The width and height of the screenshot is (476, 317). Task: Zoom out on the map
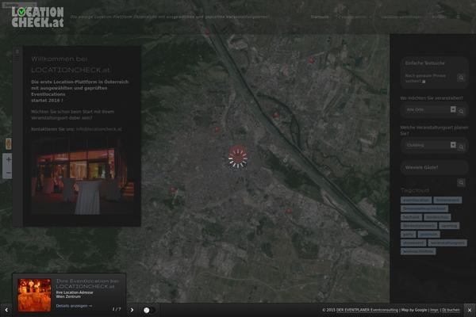pyautogui.click(x=8, y=173)
